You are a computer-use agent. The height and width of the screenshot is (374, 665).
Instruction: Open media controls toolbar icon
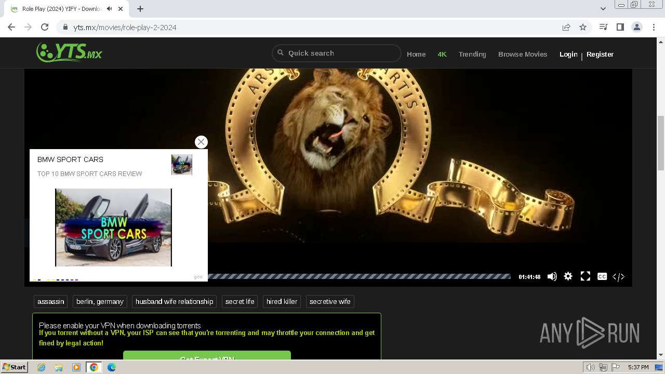[x=603, y=27]
